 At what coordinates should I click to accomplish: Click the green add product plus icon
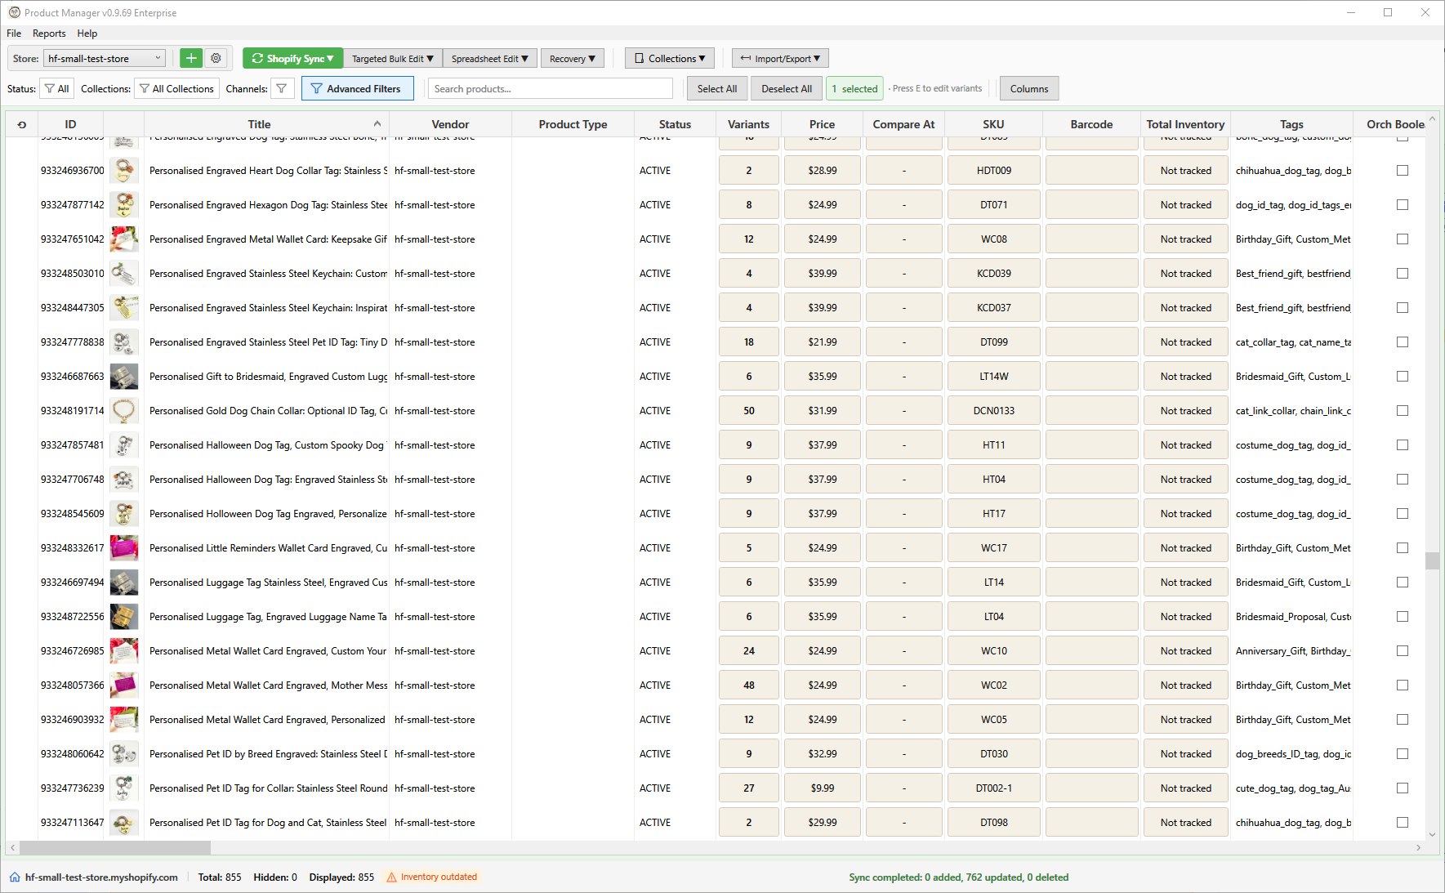pyautogui.click(x=190, y=58)
